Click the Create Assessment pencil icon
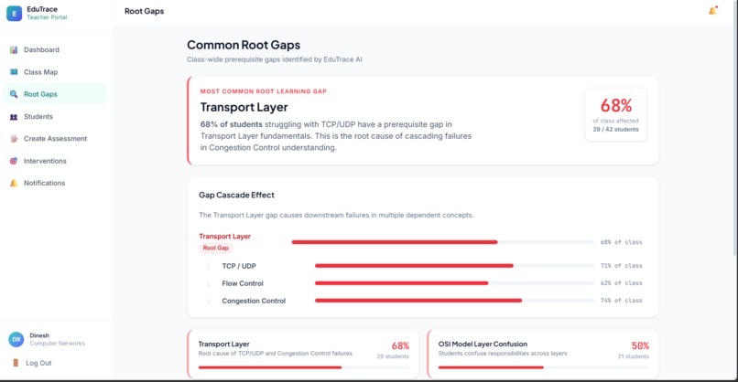This screenshot has height=382, width=738. pos(14,139)
